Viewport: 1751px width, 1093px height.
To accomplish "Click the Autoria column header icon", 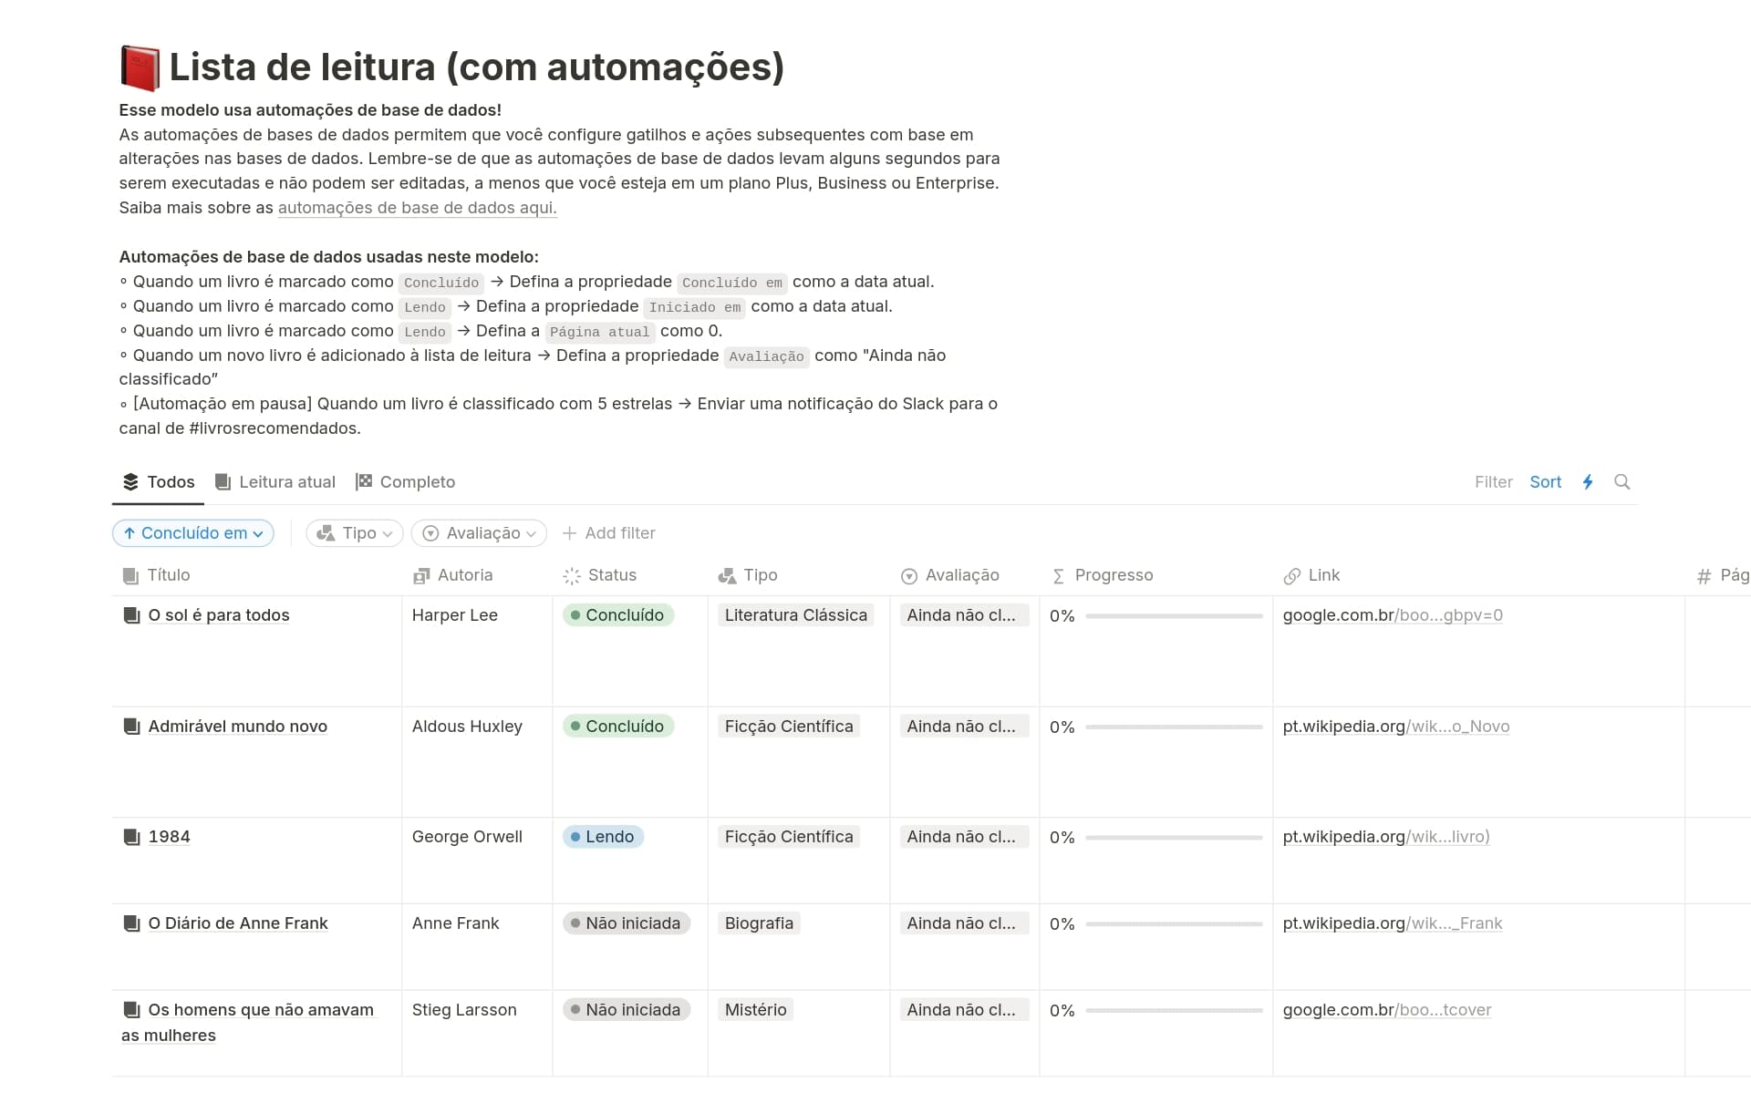I will point(421,576).
